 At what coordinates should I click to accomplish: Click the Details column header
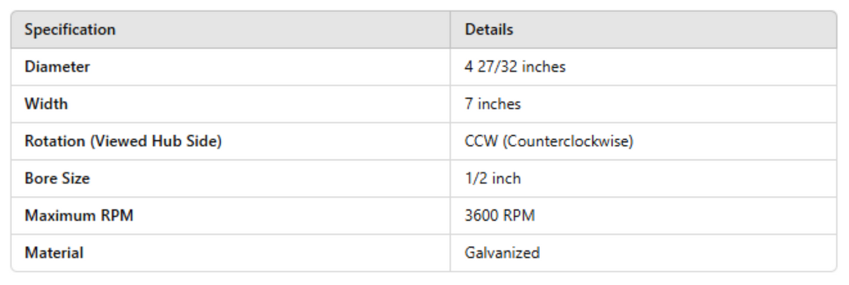[490, 31]
